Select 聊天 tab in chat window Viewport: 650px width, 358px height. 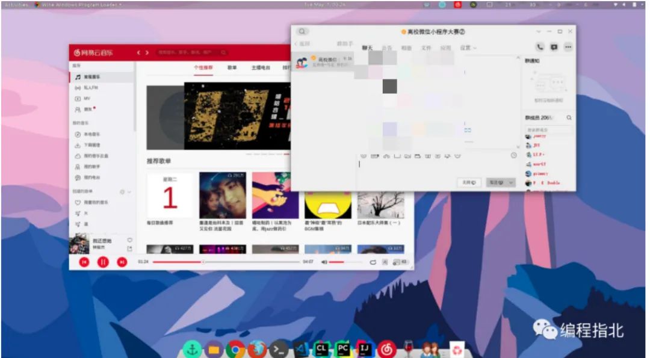point(367,48)
